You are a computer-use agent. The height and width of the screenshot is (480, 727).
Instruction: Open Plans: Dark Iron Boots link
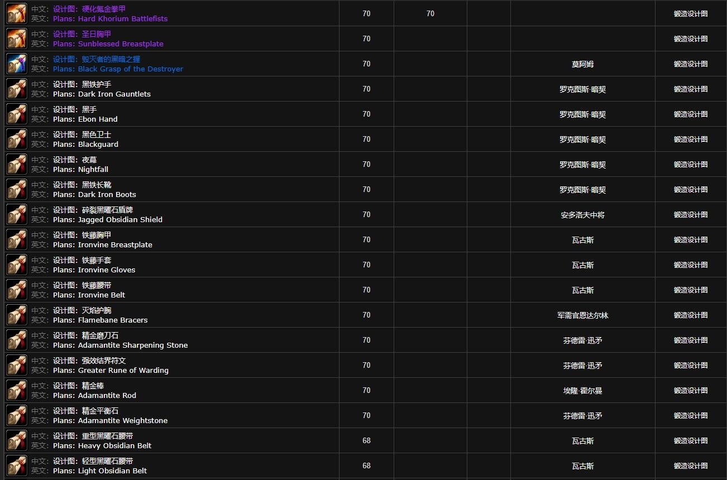click(x=94, y=194)
